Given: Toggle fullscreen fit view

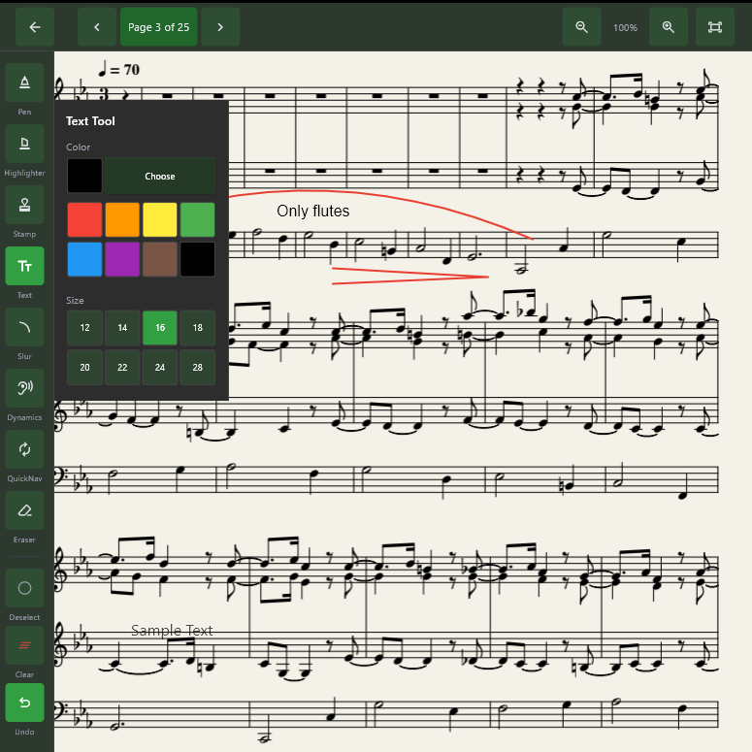Looking at the screenshot, I should pos(715,27).
